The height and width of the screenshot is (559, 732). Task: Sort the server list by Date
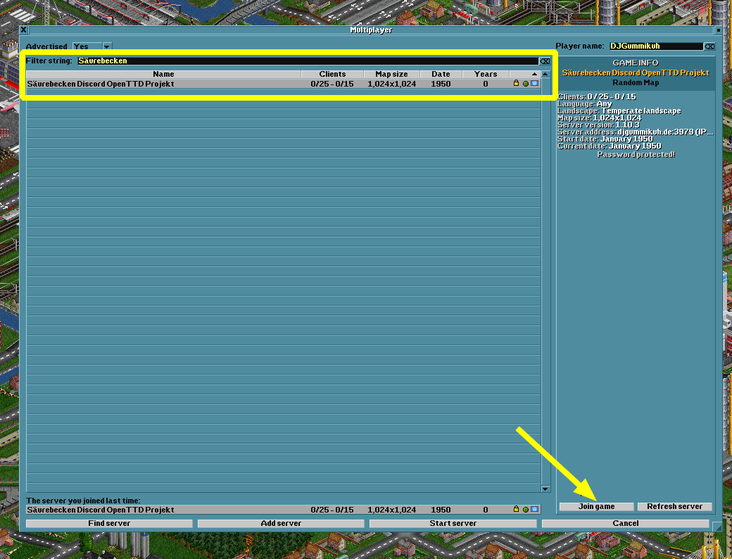coord(441,74)
